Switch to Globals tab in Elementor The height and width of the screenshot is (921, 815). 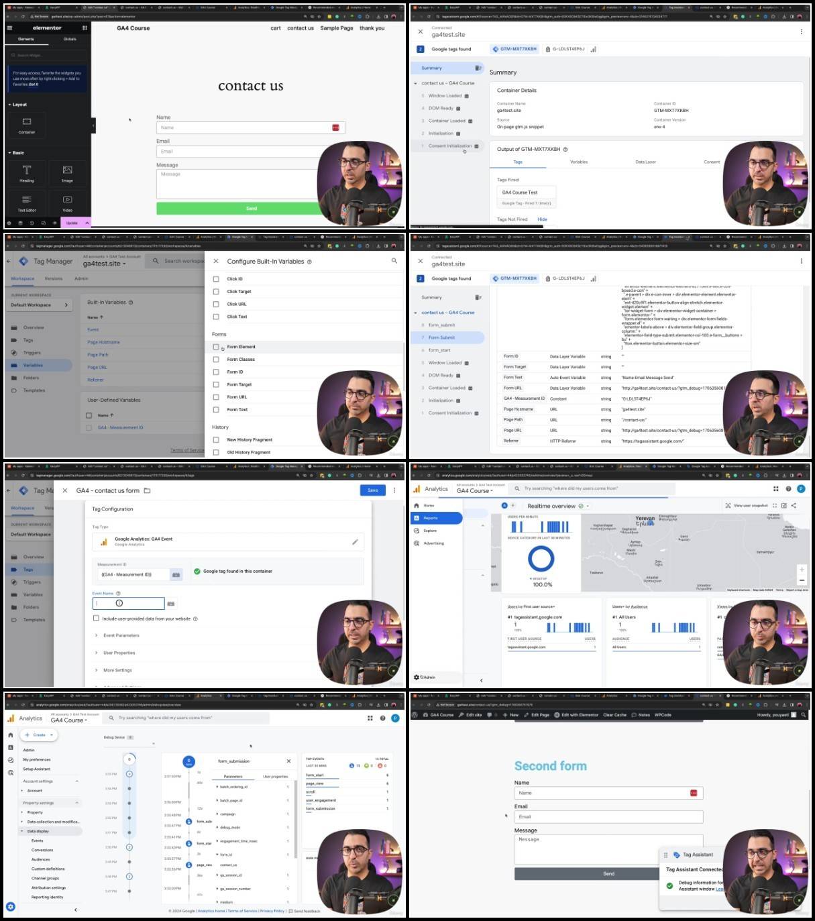70,40
